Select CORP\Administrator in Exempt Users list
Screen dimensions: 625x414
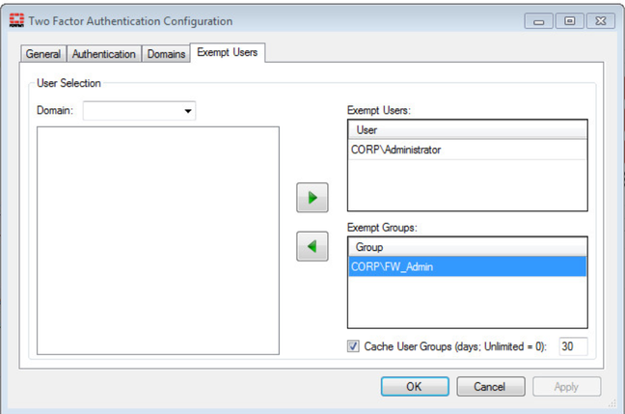(395, 150)
